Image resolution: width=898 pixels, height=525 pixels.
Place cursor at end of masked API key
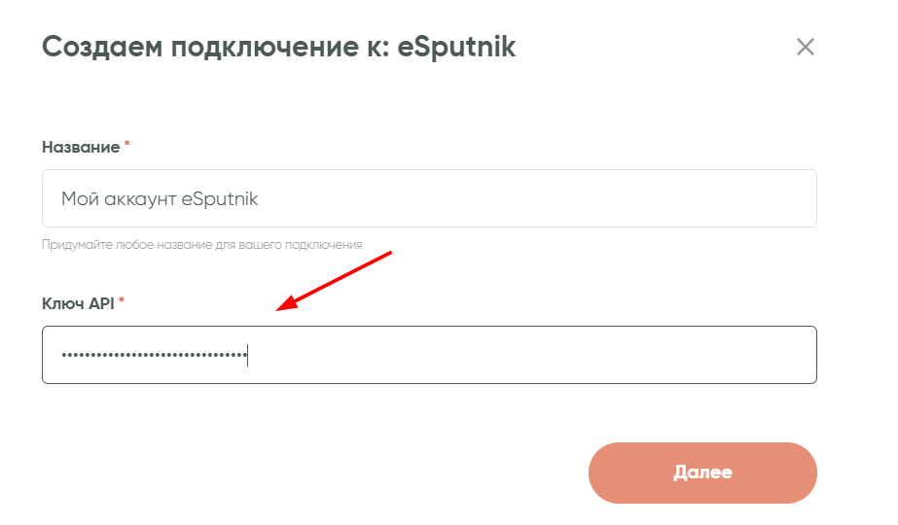point(247,356)
